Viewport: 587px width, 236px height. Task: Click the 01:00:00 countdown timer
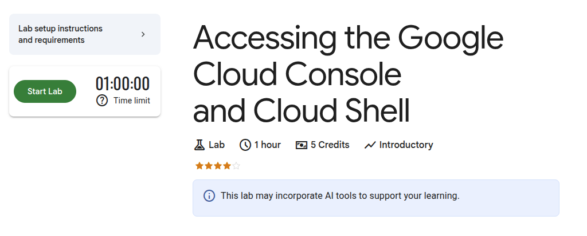tap(122, 84)
